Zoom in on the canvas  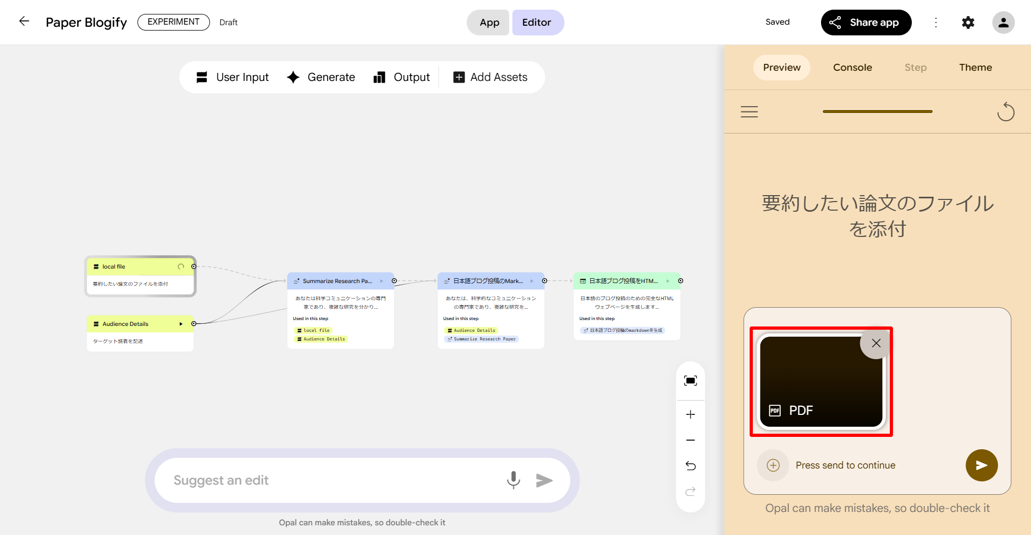point(691,414)
